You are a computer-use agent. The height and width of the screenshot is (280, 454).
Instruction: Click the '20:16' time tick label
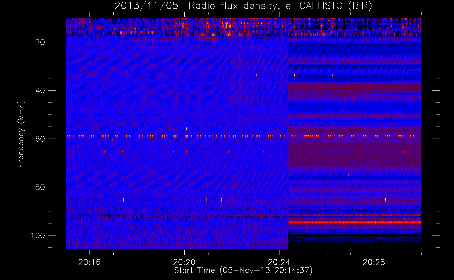click(x=90, y=262)
